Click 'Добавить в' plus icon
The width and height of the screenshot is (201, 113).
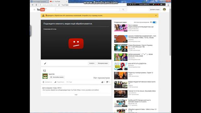point(43,82)
